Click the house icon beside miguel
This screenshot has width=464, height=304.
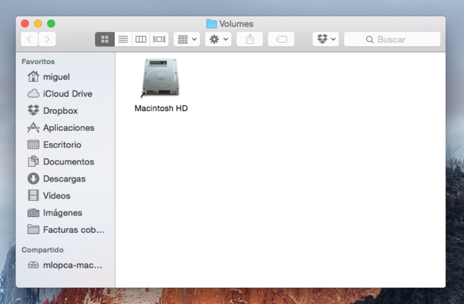pos(33,76)
